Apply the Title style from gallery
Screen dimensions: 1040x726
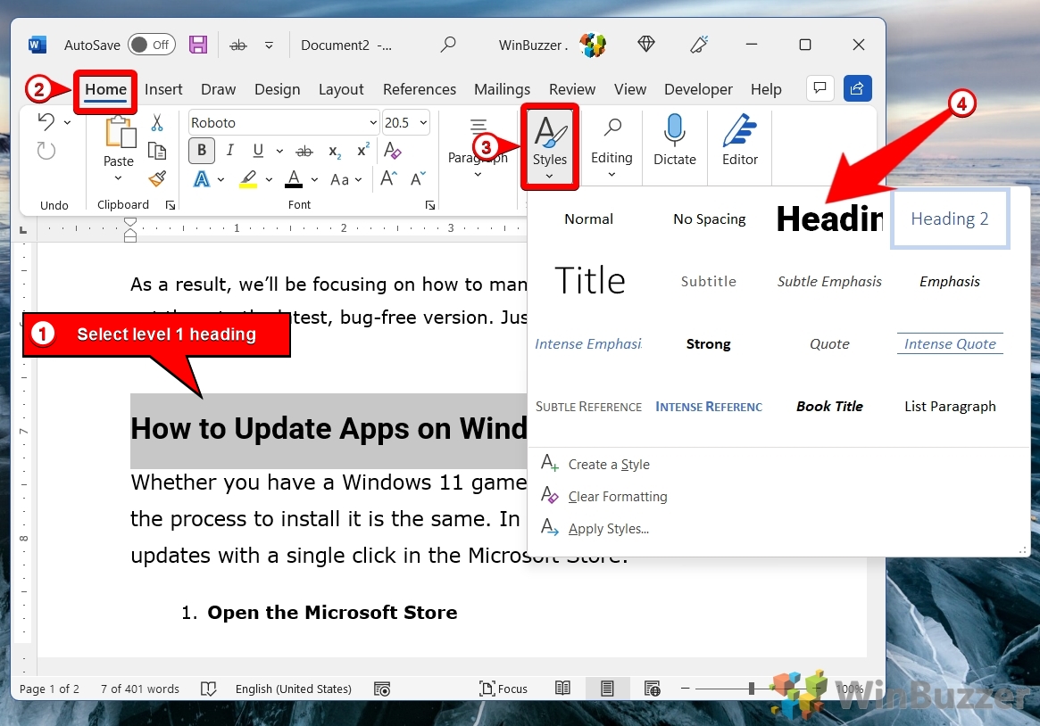(x=589, y=281)
